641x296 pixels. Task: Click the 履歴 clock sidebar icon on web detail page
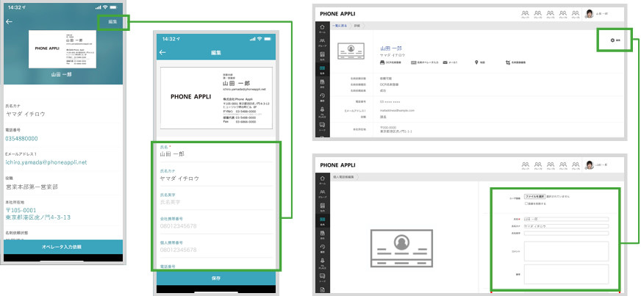[x=323, y=97]
